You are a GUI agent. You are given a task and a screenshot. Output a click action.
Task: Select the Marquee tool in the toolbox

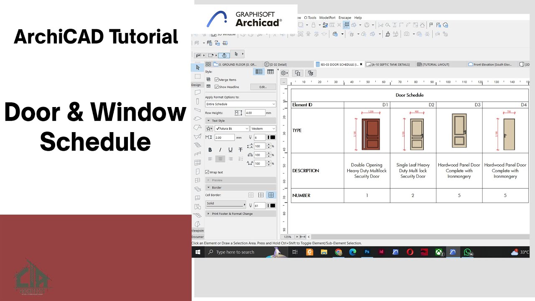click(x=197, y=77)
